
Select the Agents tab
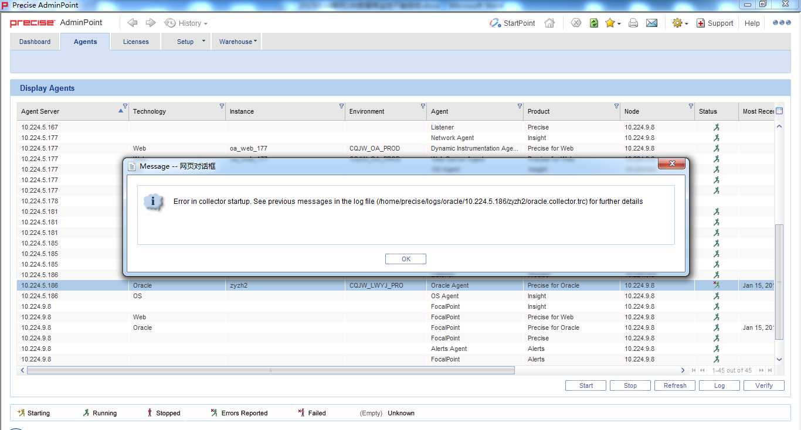click(86, 42)
